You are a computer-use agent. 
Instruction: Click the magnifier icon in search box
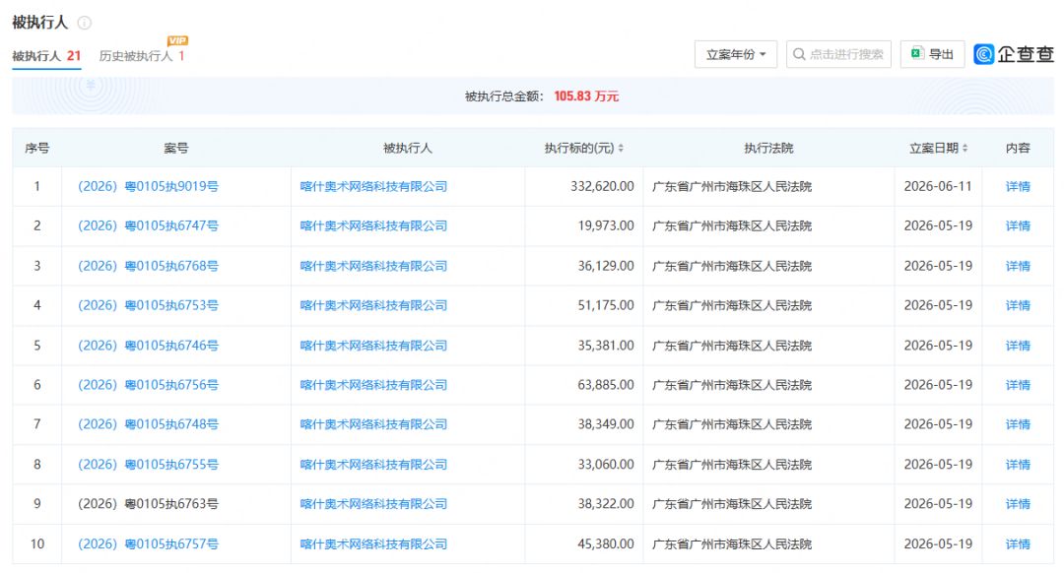point(799,54)
